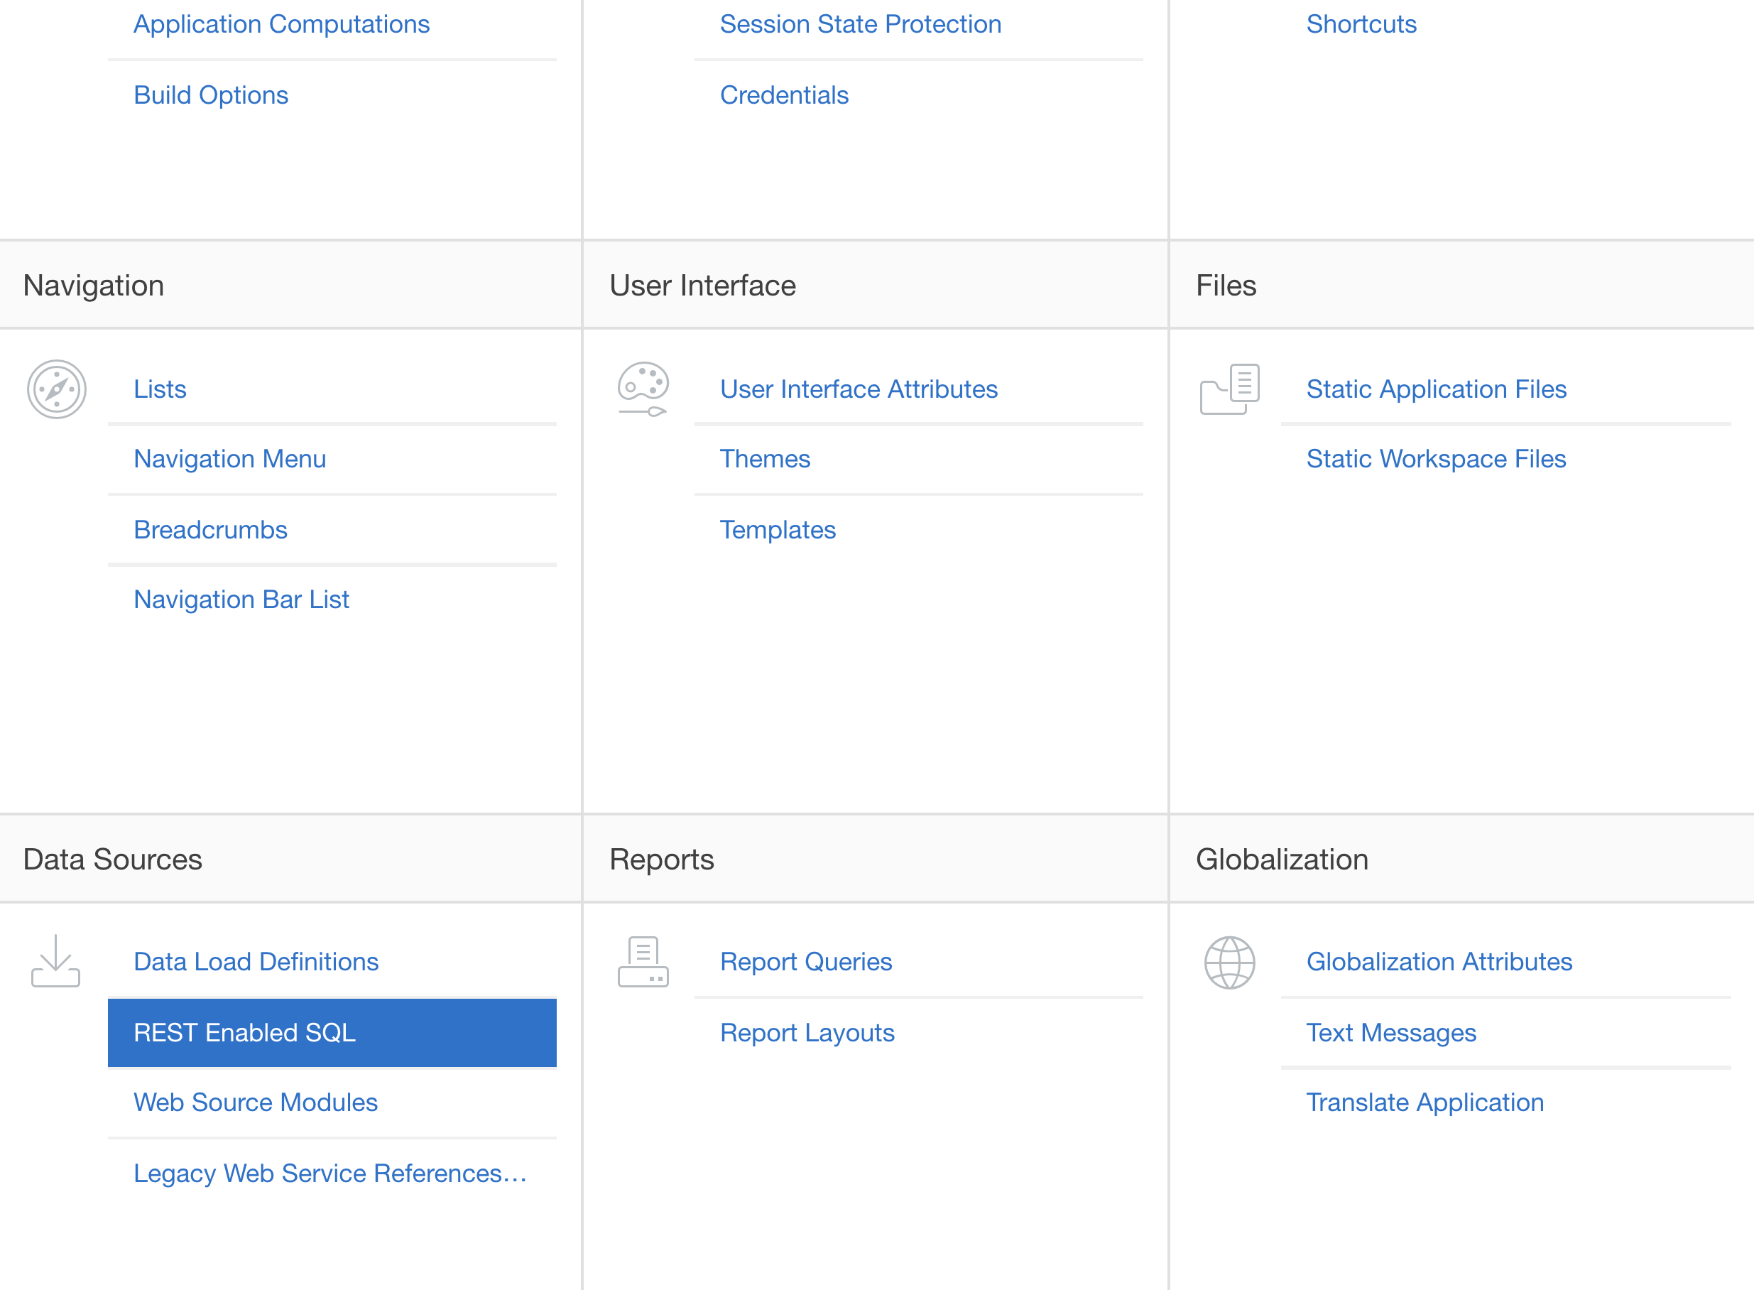This screenshot has height=1290, width=1754.
Task: Open Templates link
Action: tap(777, 529)
